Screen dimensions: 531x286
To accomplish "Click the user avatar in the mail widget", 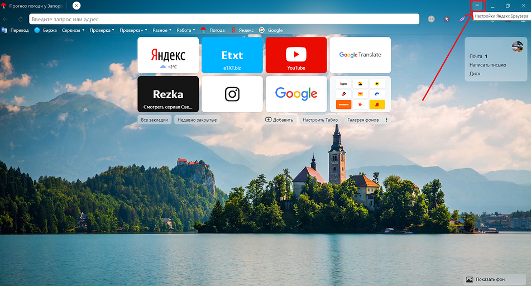I will (x=518, y=46).
